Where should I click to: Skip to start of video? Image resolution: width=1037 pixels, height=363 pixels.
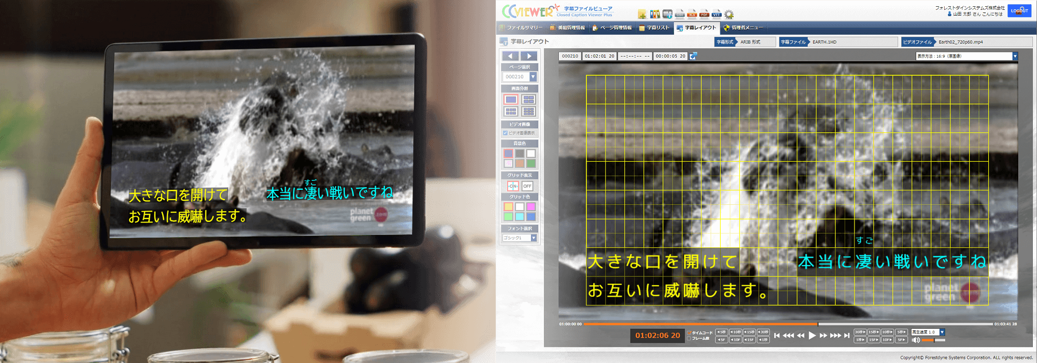tap(777, 336)
